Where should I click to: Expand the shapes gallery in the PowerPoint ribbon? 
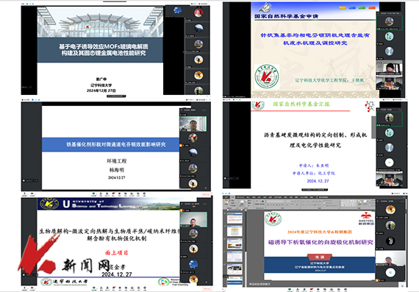click(x=357, y=206)
